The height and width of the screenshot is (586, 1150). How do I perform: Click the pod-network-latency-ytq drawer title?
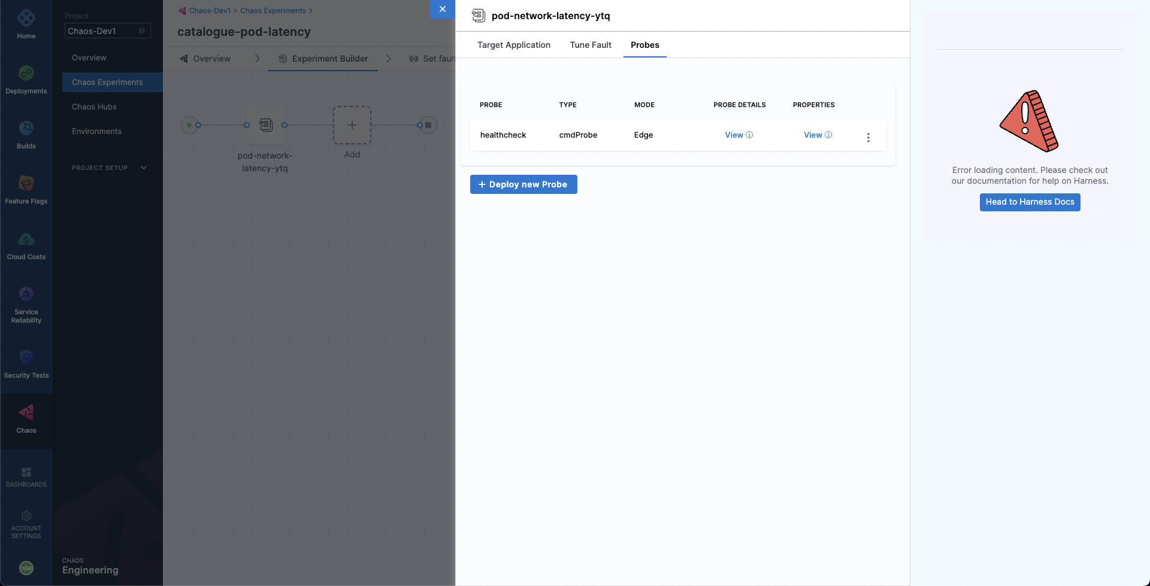click(550, 16)
